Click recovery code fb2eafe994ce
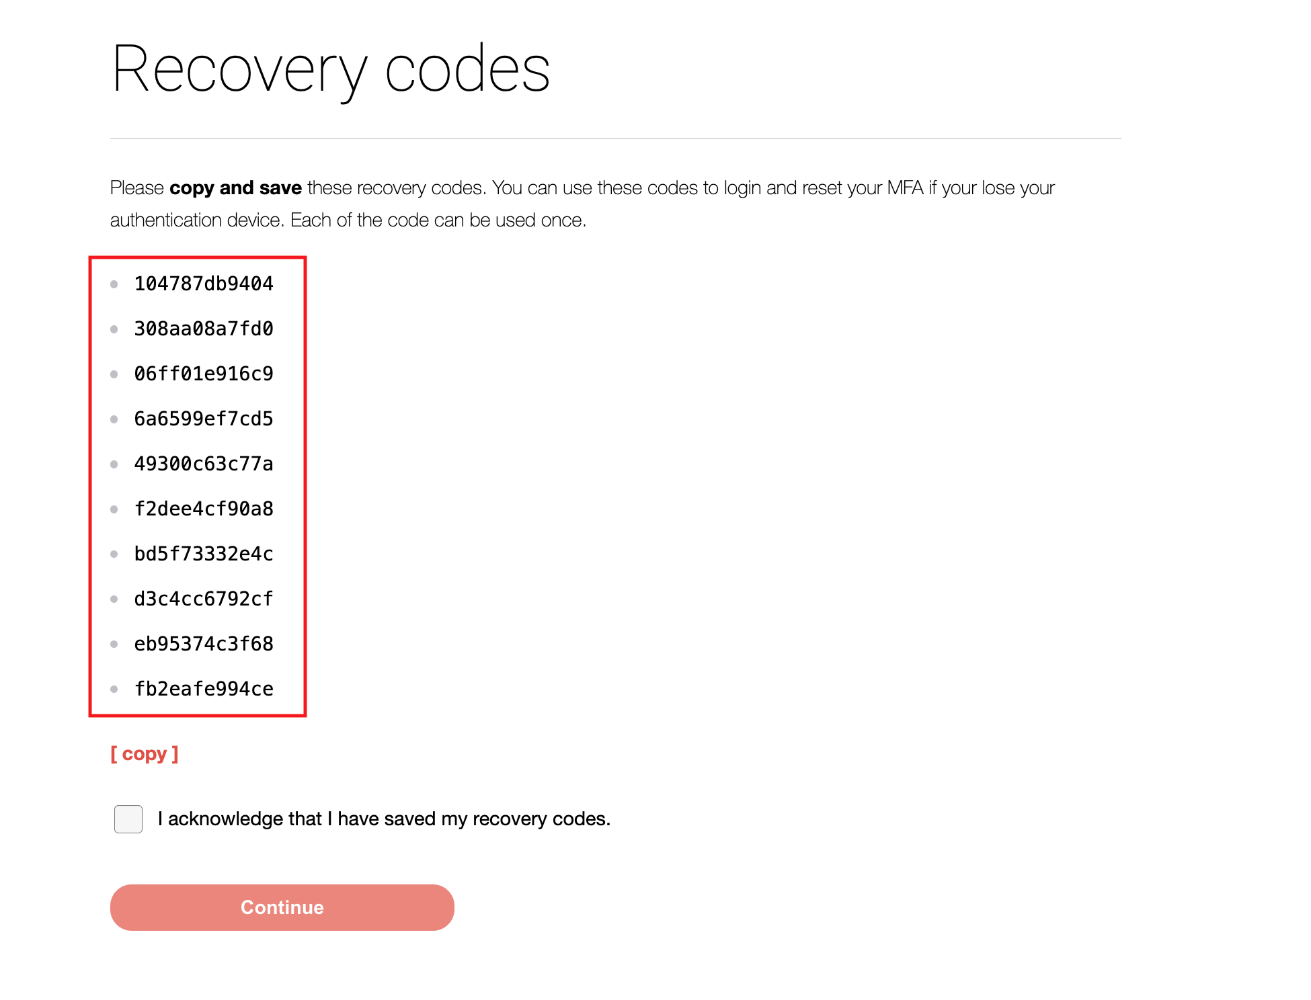 204,689
